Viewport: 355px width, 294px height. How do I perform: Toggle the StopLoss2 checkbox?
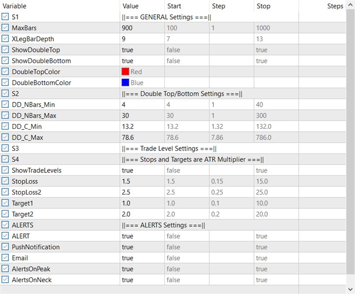click(5, 192)
